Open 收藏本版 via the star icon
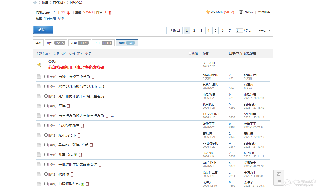This screenshot has width=321, height=190. point(207,12)
